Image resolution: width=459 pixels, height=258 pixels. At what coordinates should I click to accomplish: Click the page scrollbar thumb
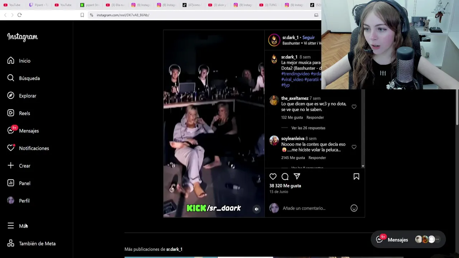[x=457, y=107]
